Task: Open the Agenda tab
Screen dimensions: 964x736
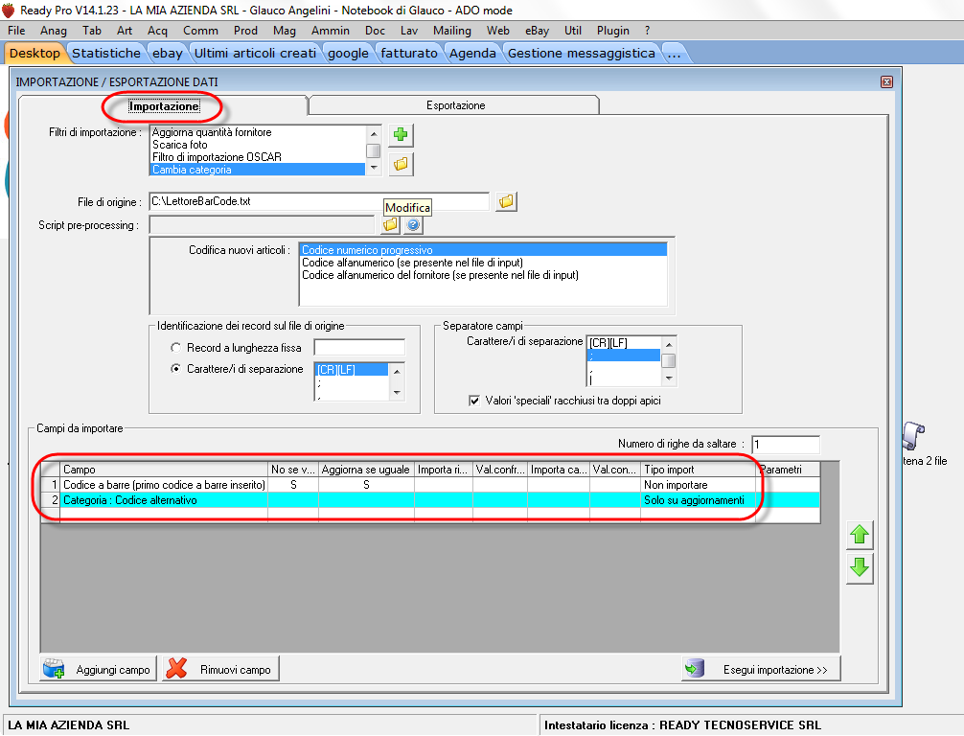Action: pyautogui.click(x=472, y=54)
